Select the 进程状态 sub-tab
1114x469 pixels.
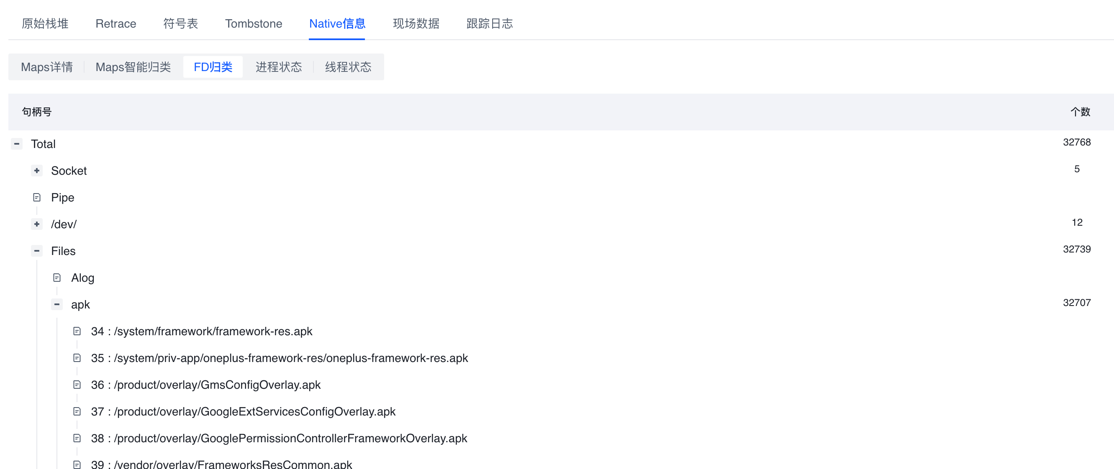click(279, 67)
